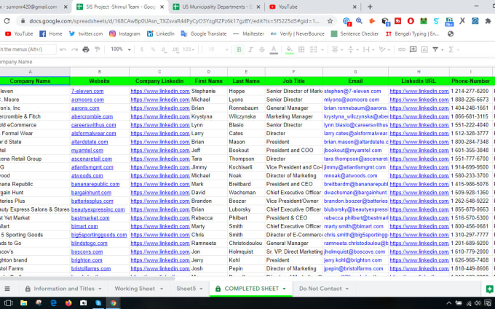Screen dimensions: 495x309
Task: Open a new browser tab
Action: (370, 7)
